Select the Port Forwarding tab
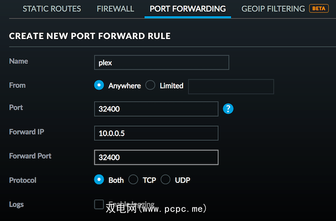This screenshot has width=336, height=221. [188, 9]
